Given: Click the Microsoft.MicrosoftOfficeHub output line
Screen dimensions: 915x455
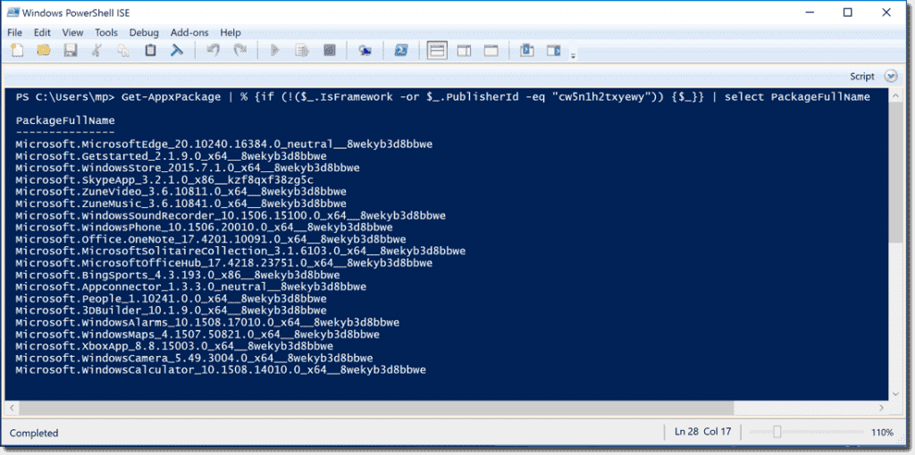Looking at the screenshot, I should (224, 263).
